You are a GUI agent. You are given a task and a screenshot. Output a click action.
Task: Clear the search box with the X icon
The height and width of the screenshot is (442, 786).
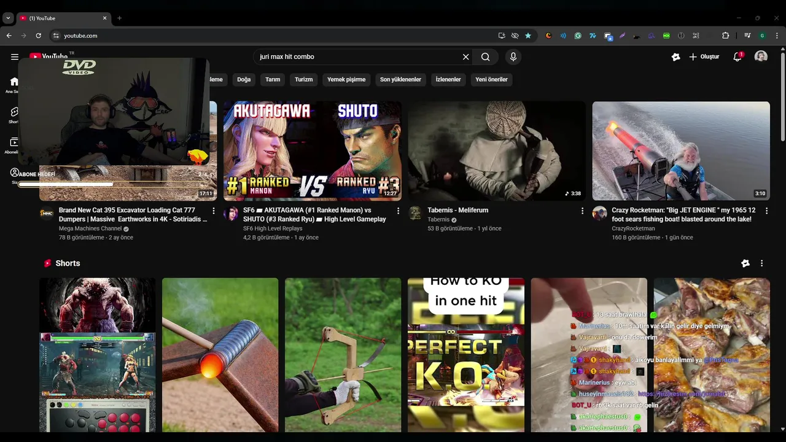(465, 57)
